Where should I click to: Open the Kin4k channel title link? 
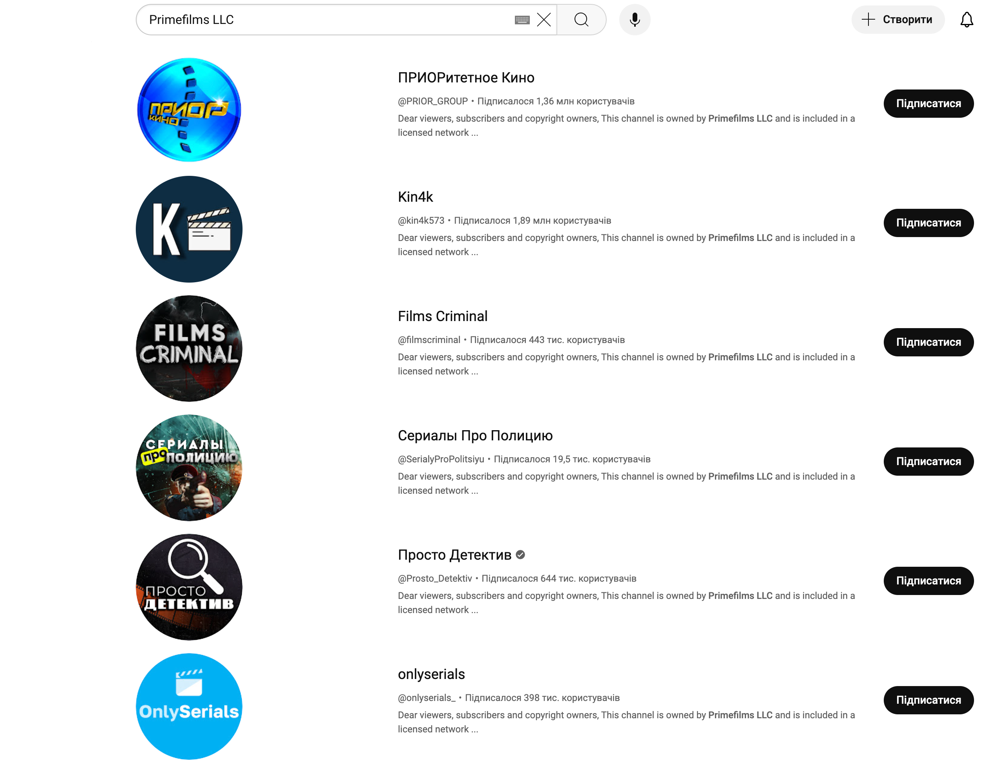(x=415, y=197)
